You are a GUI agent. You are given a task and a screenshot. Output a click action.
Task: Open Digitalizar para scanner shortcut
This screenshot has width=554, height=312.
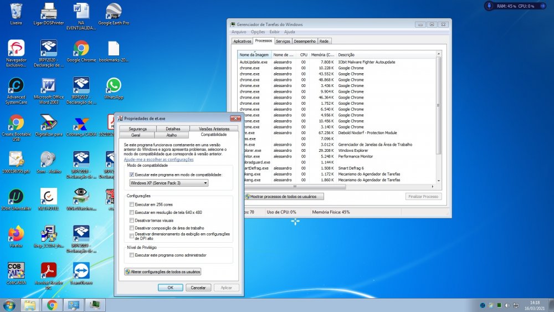[49, 125]
